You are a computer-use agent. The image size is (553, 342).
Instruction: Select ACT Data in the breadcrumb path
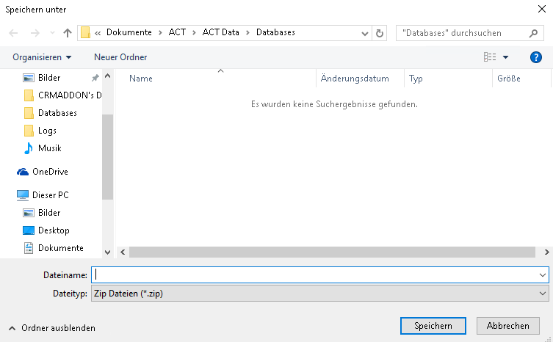[x=221, y=32]
